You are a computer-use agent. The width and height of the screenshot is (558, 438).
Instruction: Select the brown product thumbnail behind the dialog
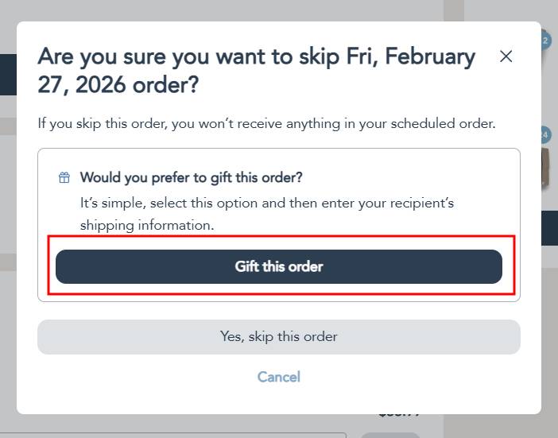pyautogui.click(x=546, y=167)
